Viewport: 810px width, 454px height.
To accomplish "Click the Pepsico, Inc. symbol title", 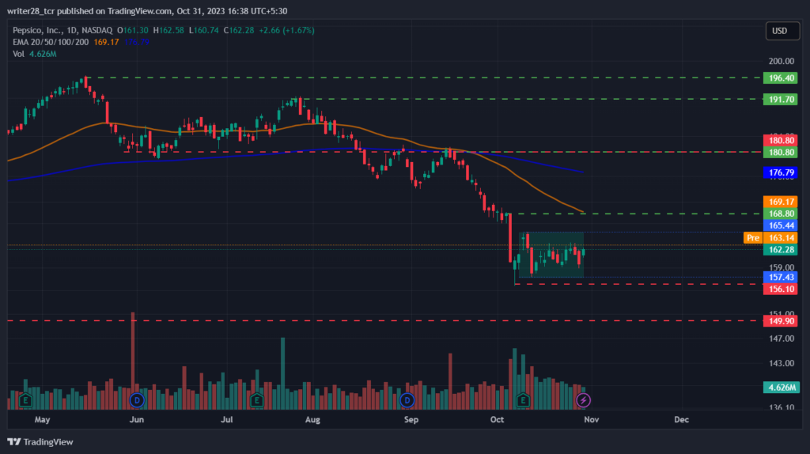I will [62, 31].
